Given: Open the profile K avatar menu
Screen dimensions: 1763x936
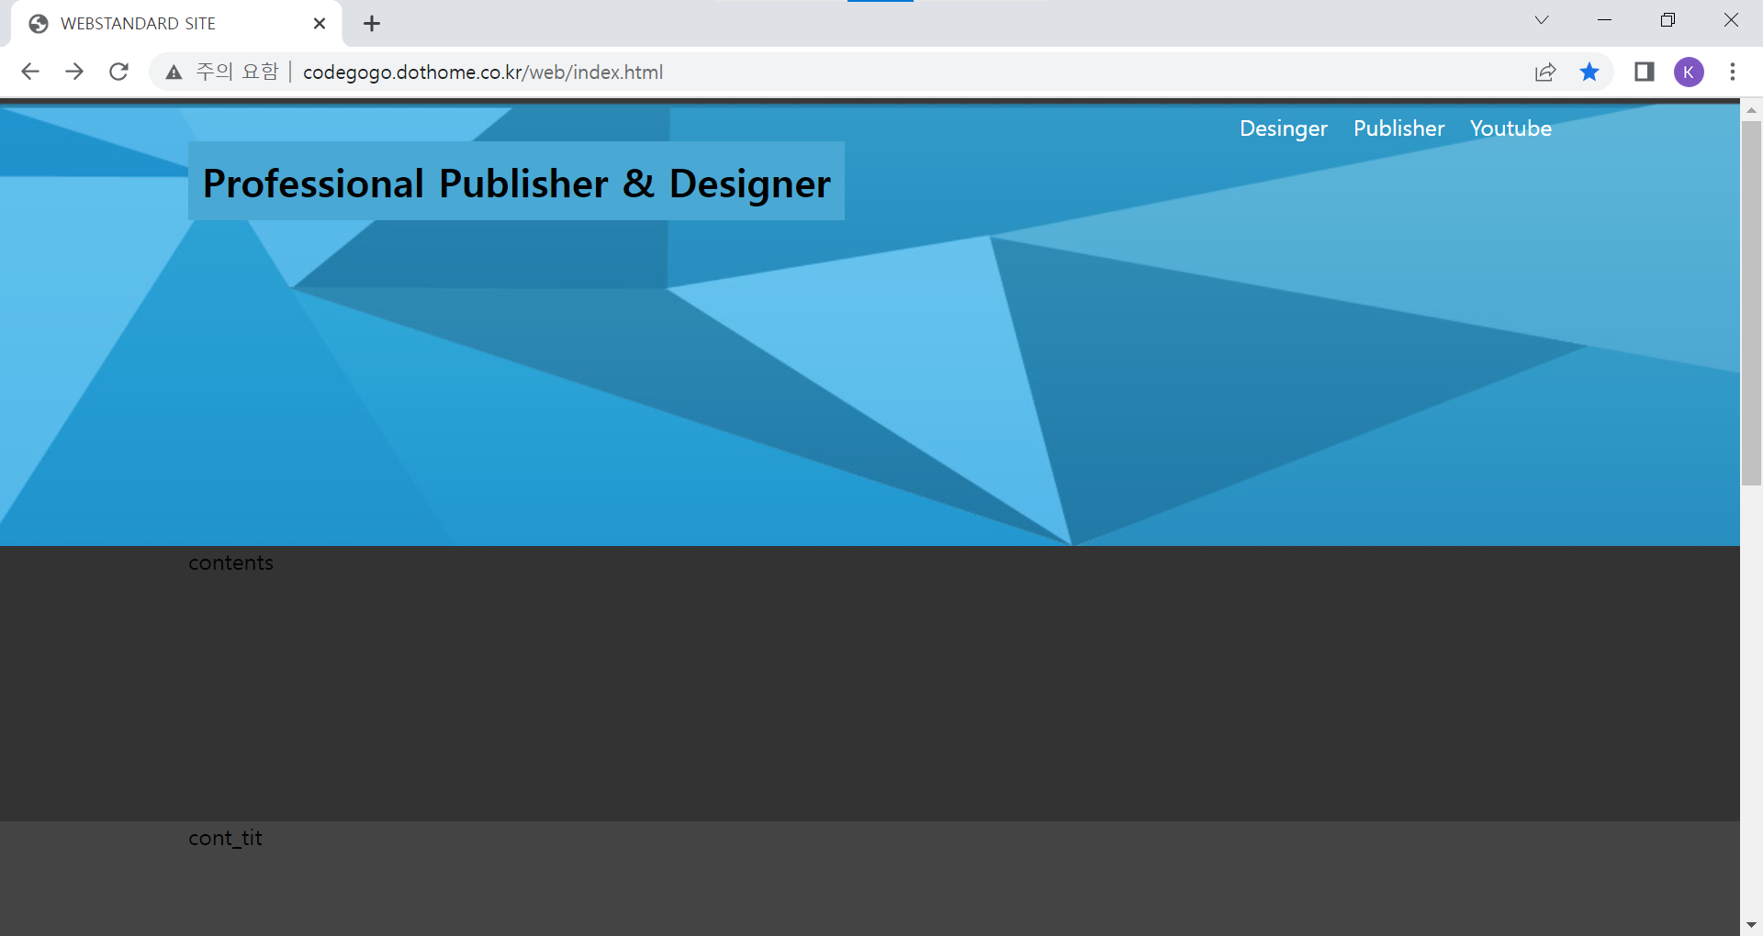Looking at the screenshot, I should (x=1689, y=72).
